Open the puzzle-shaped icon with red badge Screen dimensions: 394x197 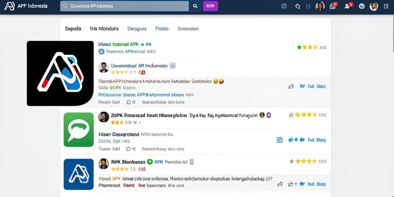pos(348,6)
